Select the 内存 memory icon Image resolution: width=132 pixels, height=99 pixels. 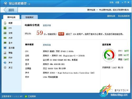pyautogui.click(x=5, y=38)
